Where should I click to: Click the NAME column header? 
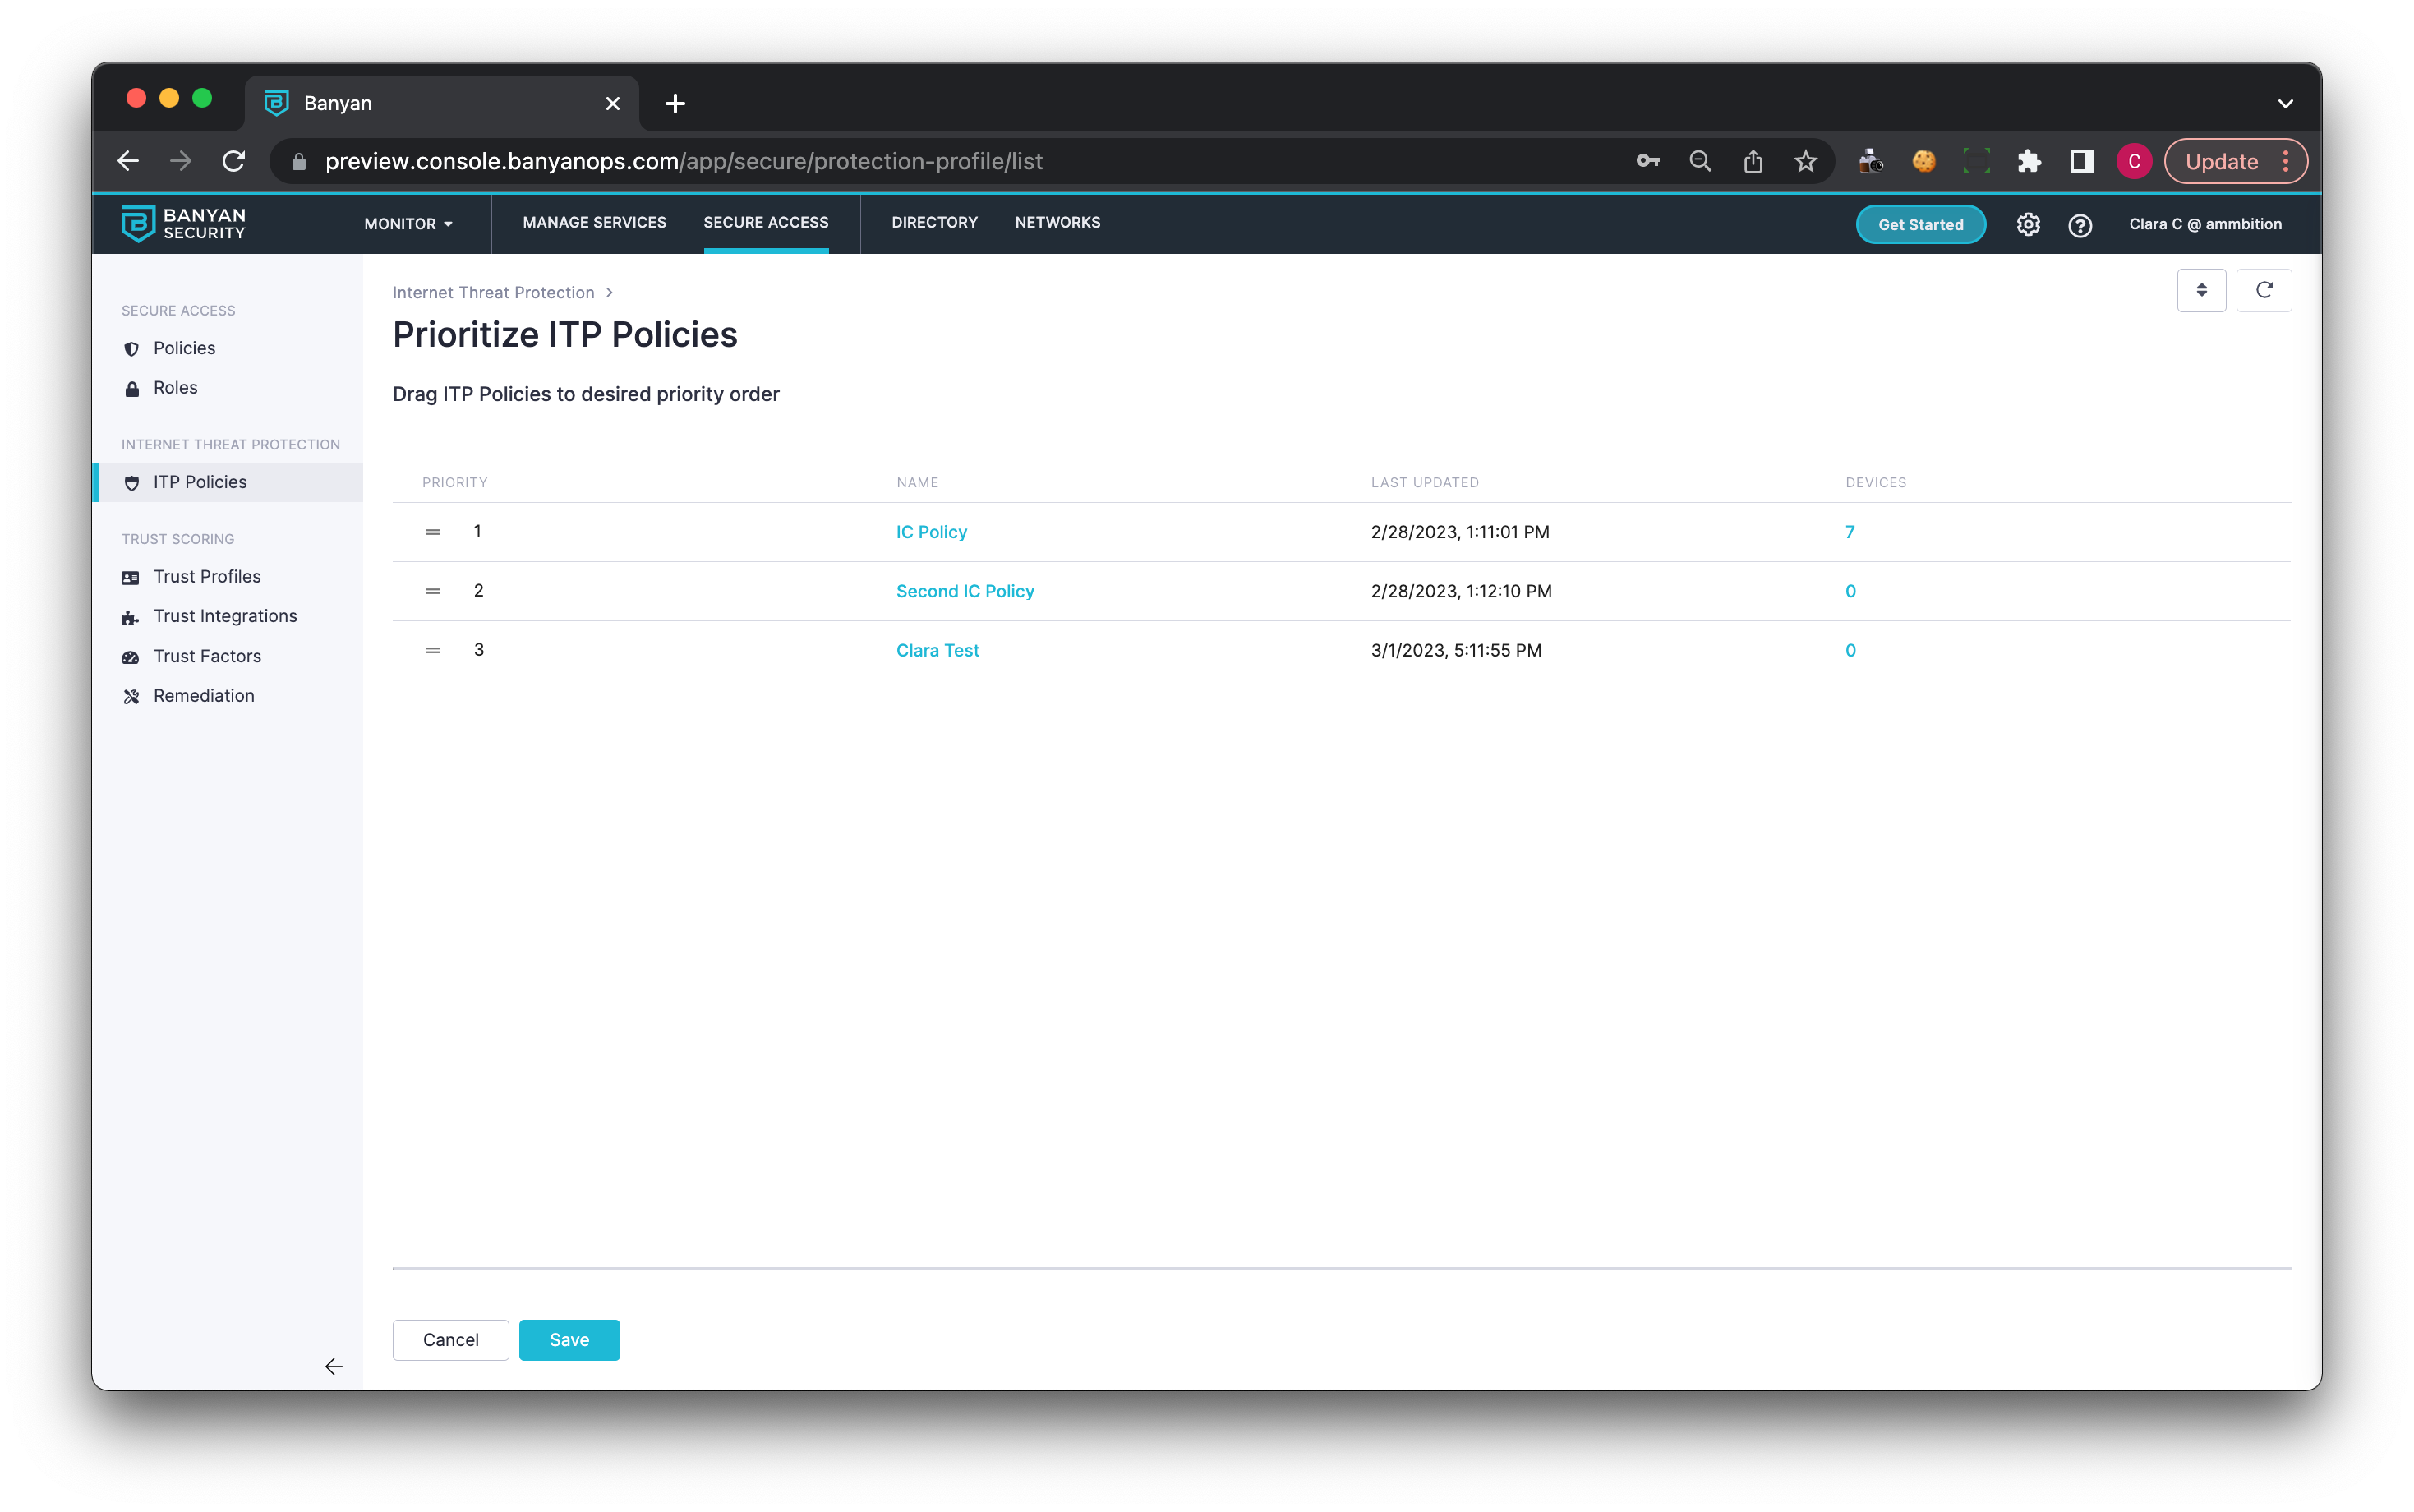[917, 482]
